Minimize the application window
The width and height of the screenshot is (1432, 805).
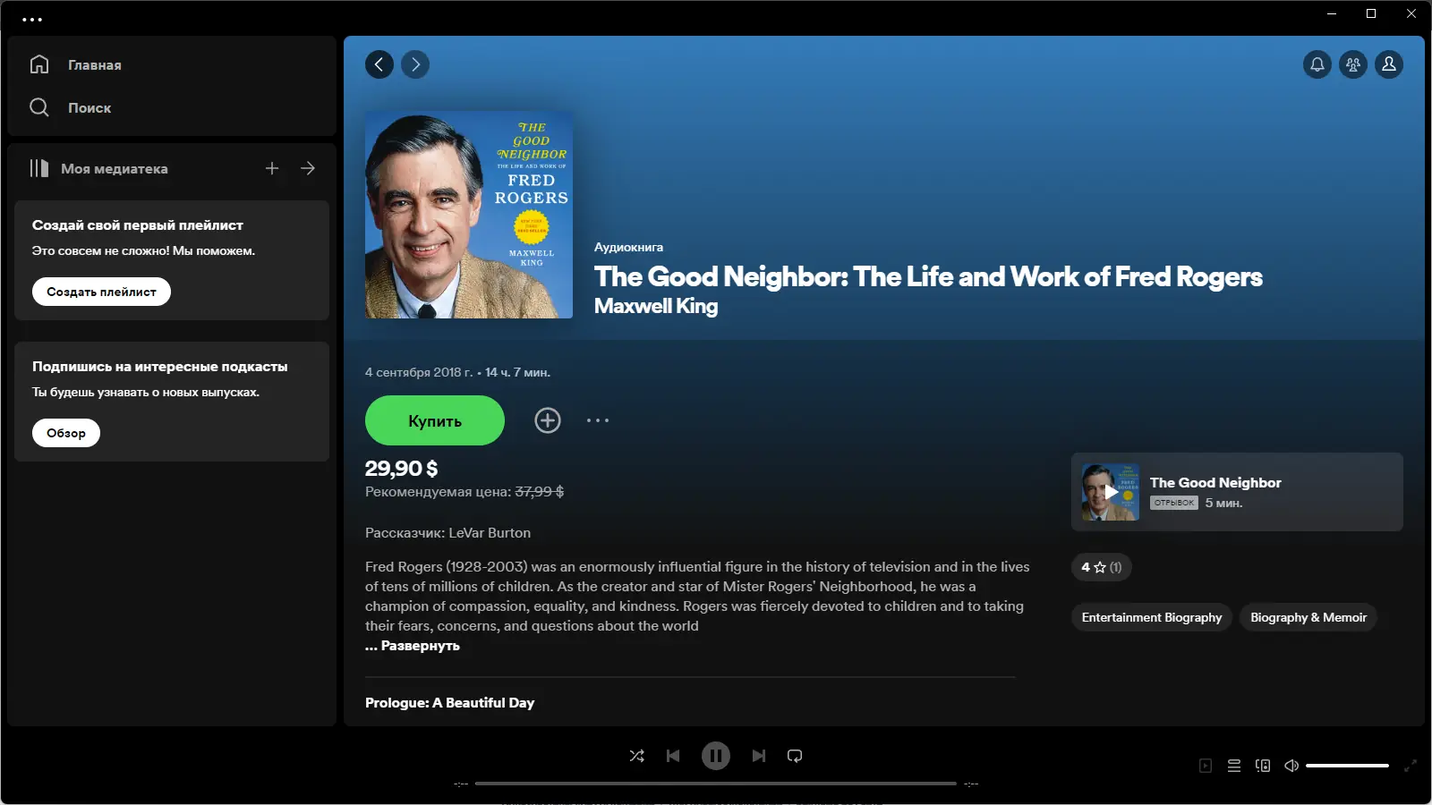(x=1332, y=13)
